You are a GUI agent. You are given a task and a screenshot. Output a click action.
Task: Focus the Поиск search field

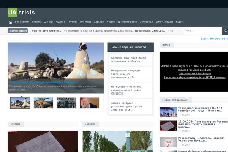202,30
